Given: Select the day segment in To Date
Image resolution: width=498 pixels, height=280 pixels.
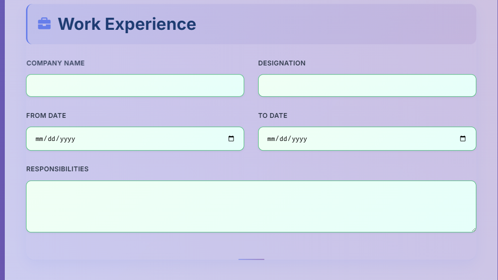Looking at the screenshot, I should tap(283, 139).
